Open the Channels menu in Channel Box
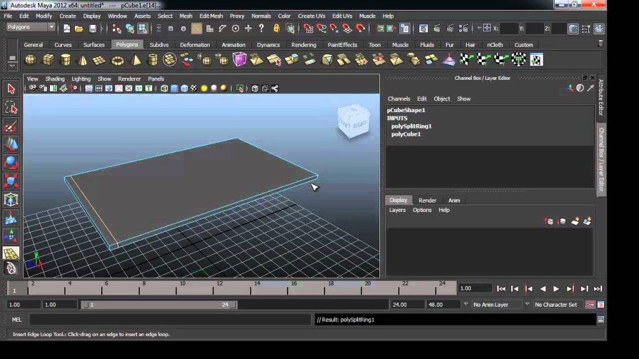Image resolution: width=639 pixels, height=359 pixels. pyautogui.click(x=399, y=99)
